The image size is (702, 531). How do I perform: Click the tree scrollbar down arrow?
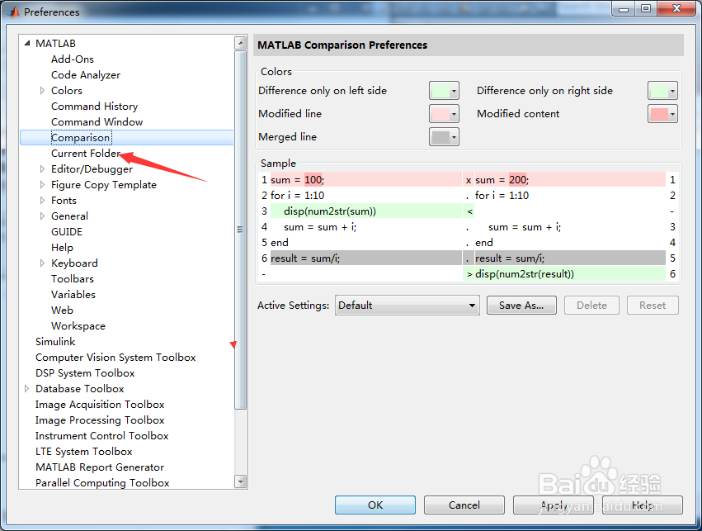point(241,481)
